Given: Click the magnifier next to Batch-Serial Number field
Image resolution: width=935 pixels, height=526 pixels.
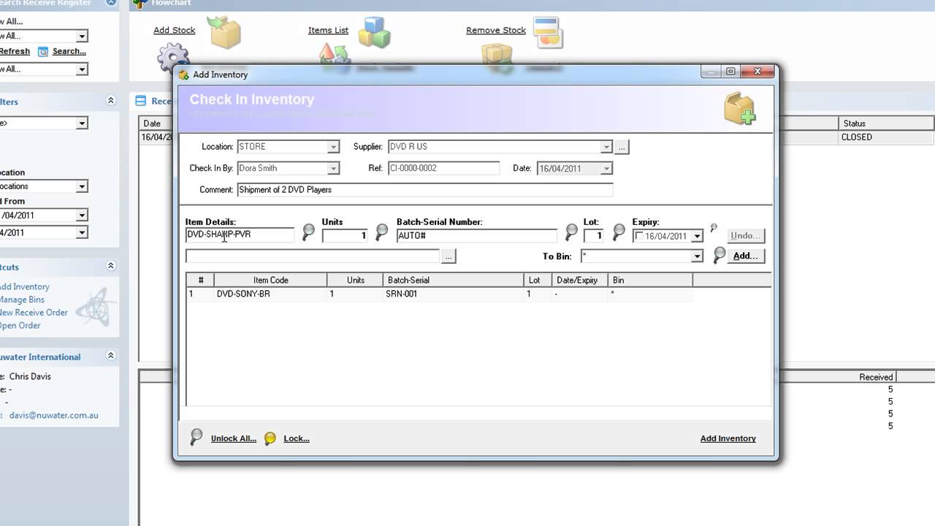Looking at the screenshot, I should pyautogui.click(x=571, y=233).
